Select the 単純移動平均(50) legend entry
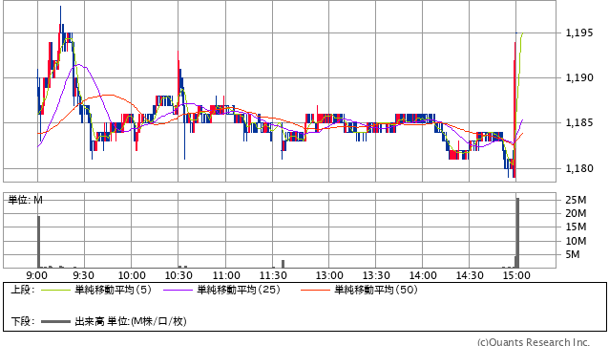 point(375,290)
